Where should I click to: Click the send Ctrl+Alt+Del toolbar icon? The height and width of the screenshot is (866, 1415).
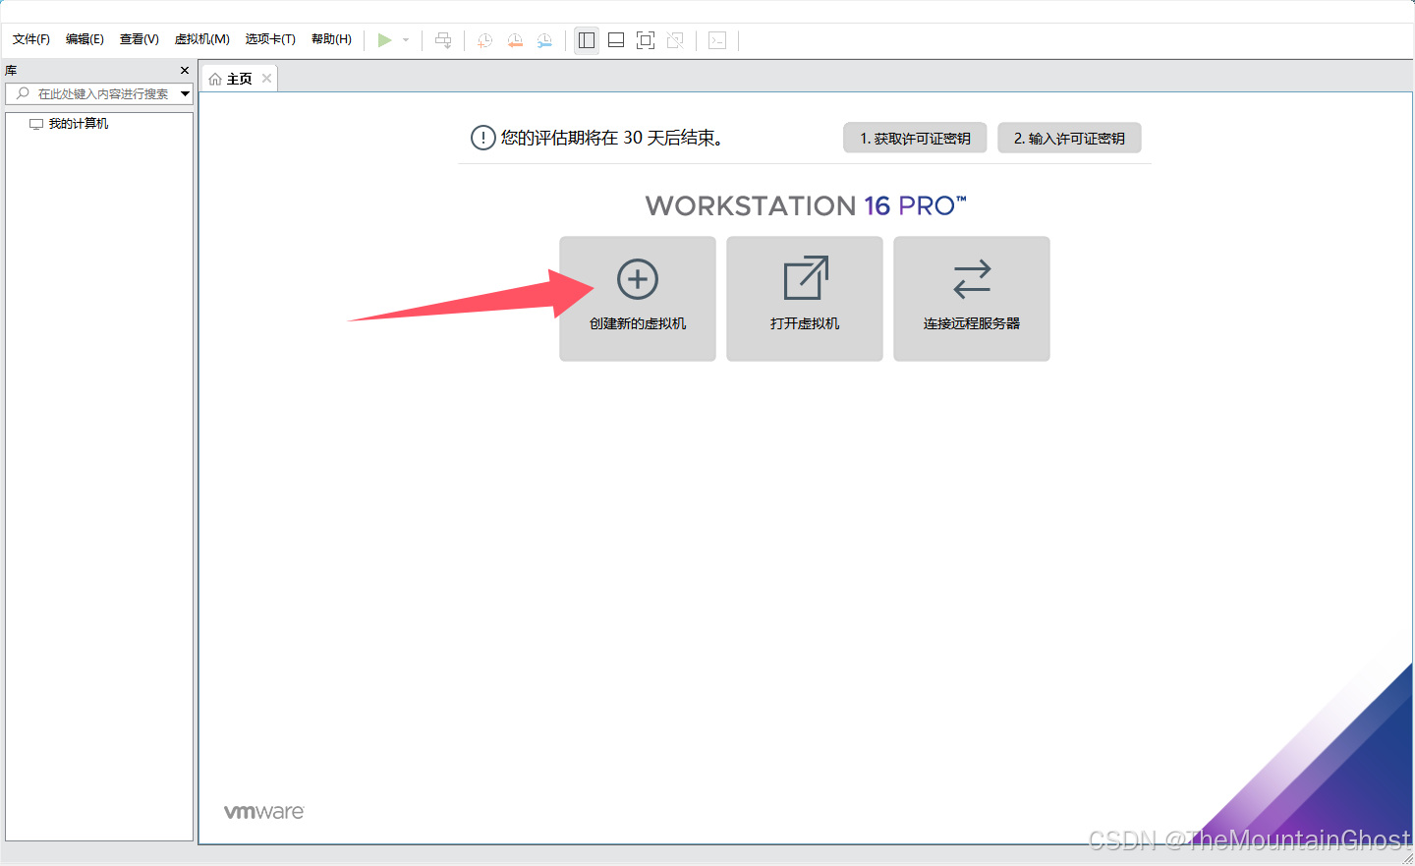click(x=443, y=40)
